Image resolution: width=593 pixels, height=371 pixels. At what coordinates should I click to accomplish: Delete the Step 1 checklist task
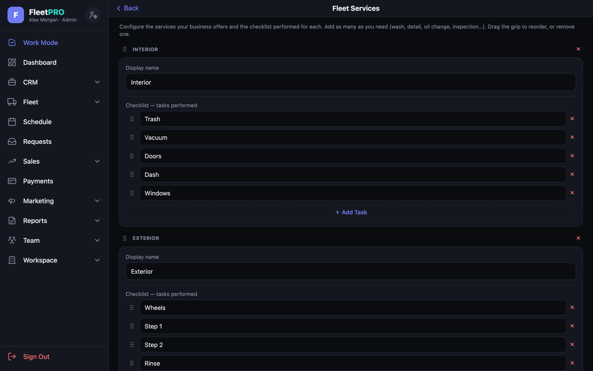[x=572, y=326]
